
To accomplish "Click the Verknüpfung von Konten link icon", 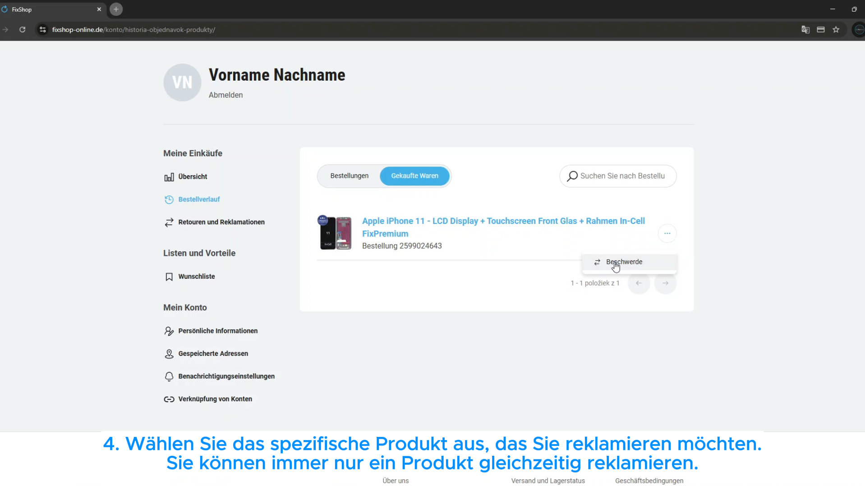I will coord(169,399).
